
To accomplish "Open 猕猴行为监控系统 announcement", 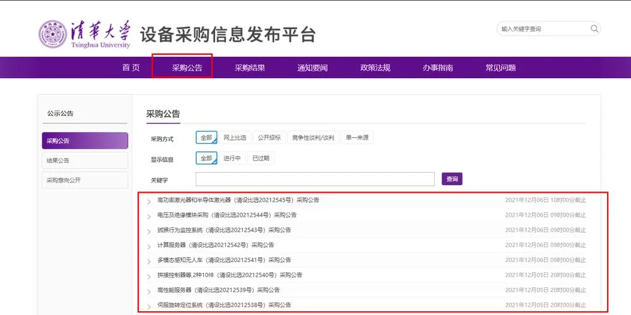I will pos(224,230).
